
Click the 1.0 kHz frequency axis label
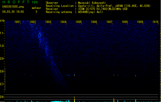click(2, 46)
